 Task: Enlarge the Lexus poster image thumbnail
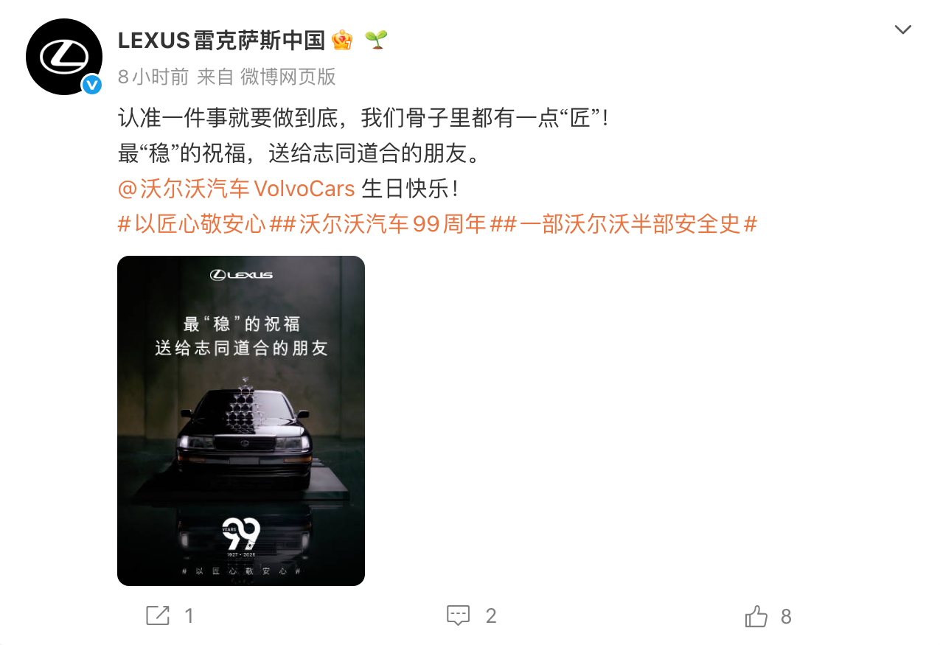[x=241, y=421]
